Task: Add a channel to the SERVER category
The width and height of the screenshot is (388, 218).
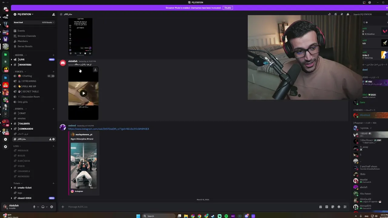Action: coord(53,55)
